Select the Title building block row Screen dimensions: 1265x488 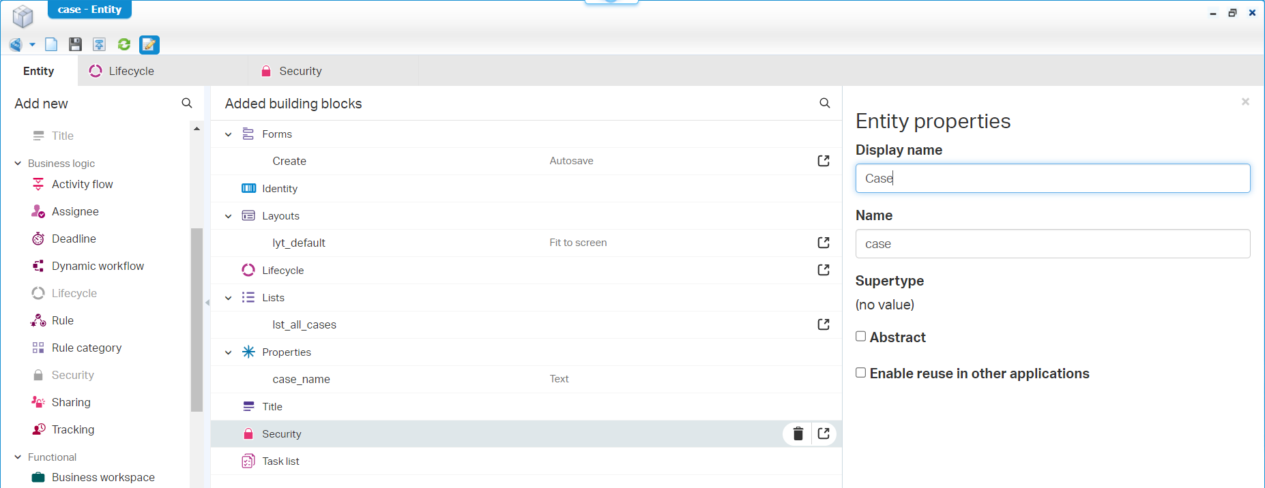coord(526,407)
